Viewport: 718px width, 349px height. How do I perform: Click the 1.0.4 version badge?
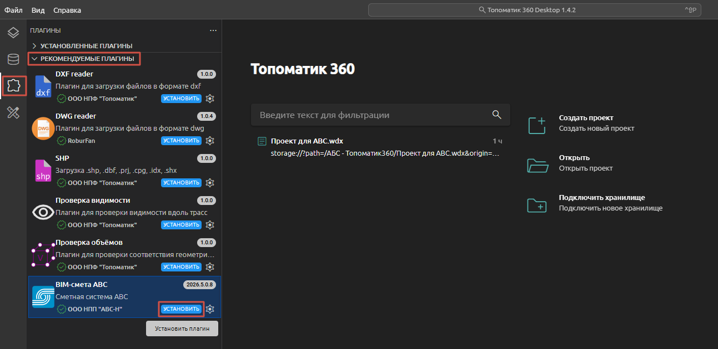207,116
